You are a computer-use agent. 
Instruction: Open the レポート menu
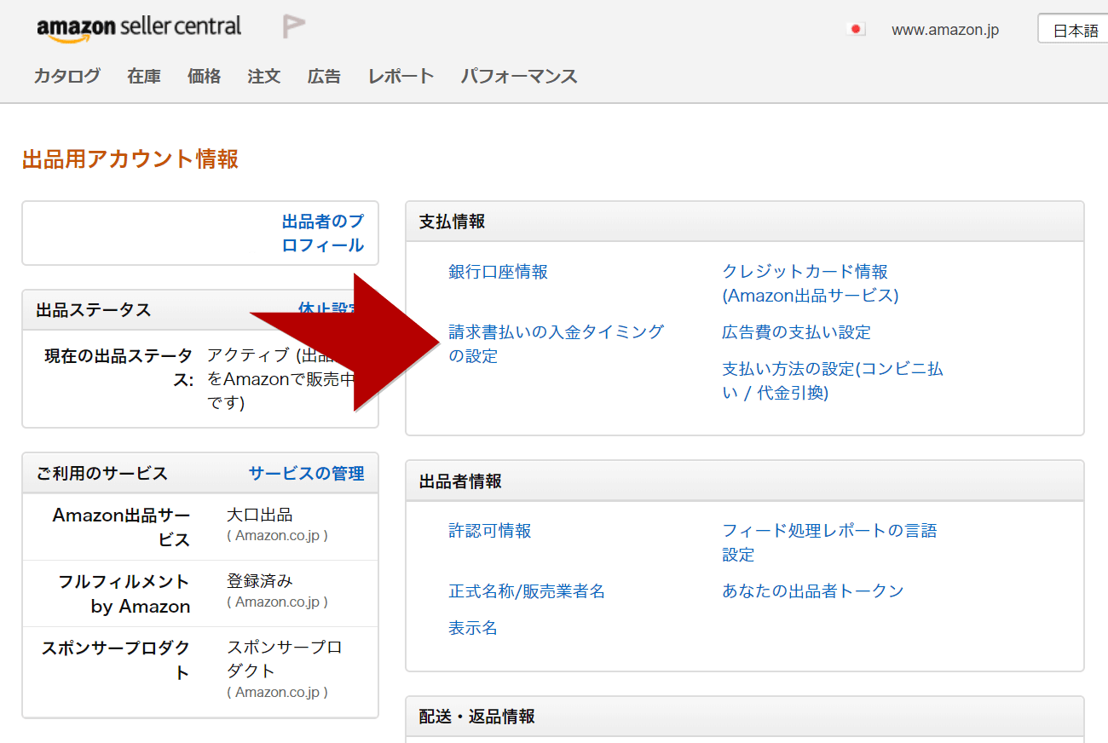(x=401, y=76)
